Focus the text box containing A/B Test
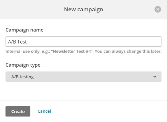 pyautogui.click(x=83, y=42)
